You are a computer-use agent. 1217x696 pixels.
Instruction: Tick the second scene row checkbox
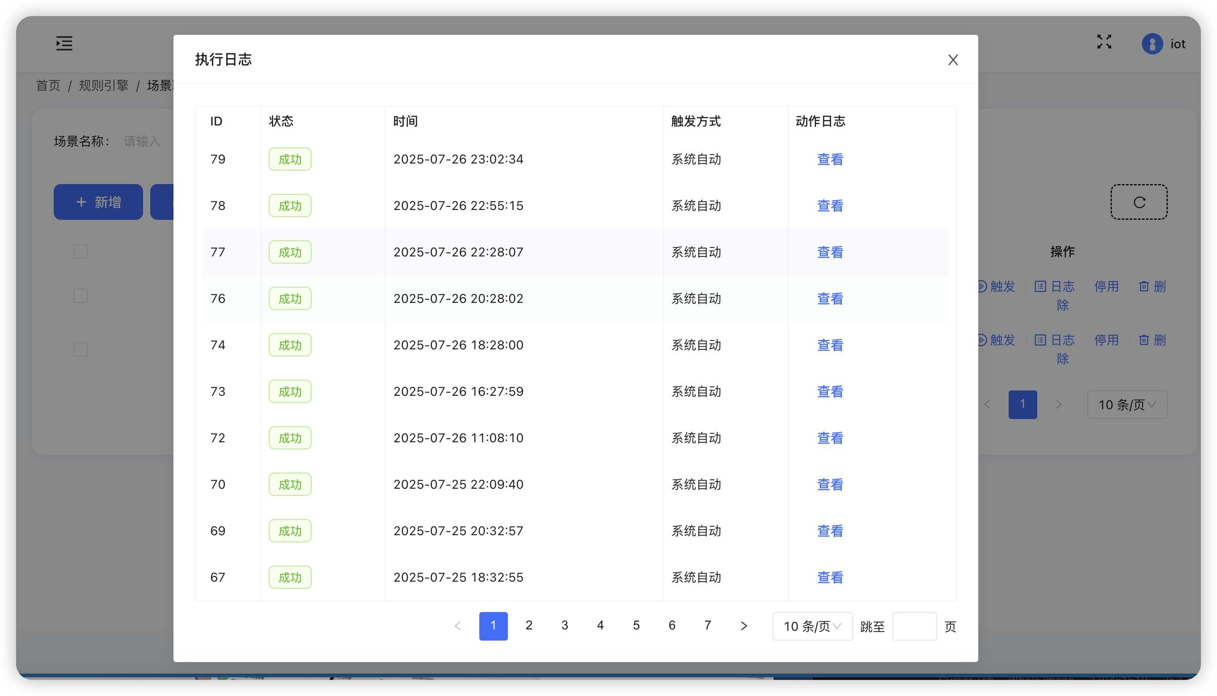[x=80, y=349]
